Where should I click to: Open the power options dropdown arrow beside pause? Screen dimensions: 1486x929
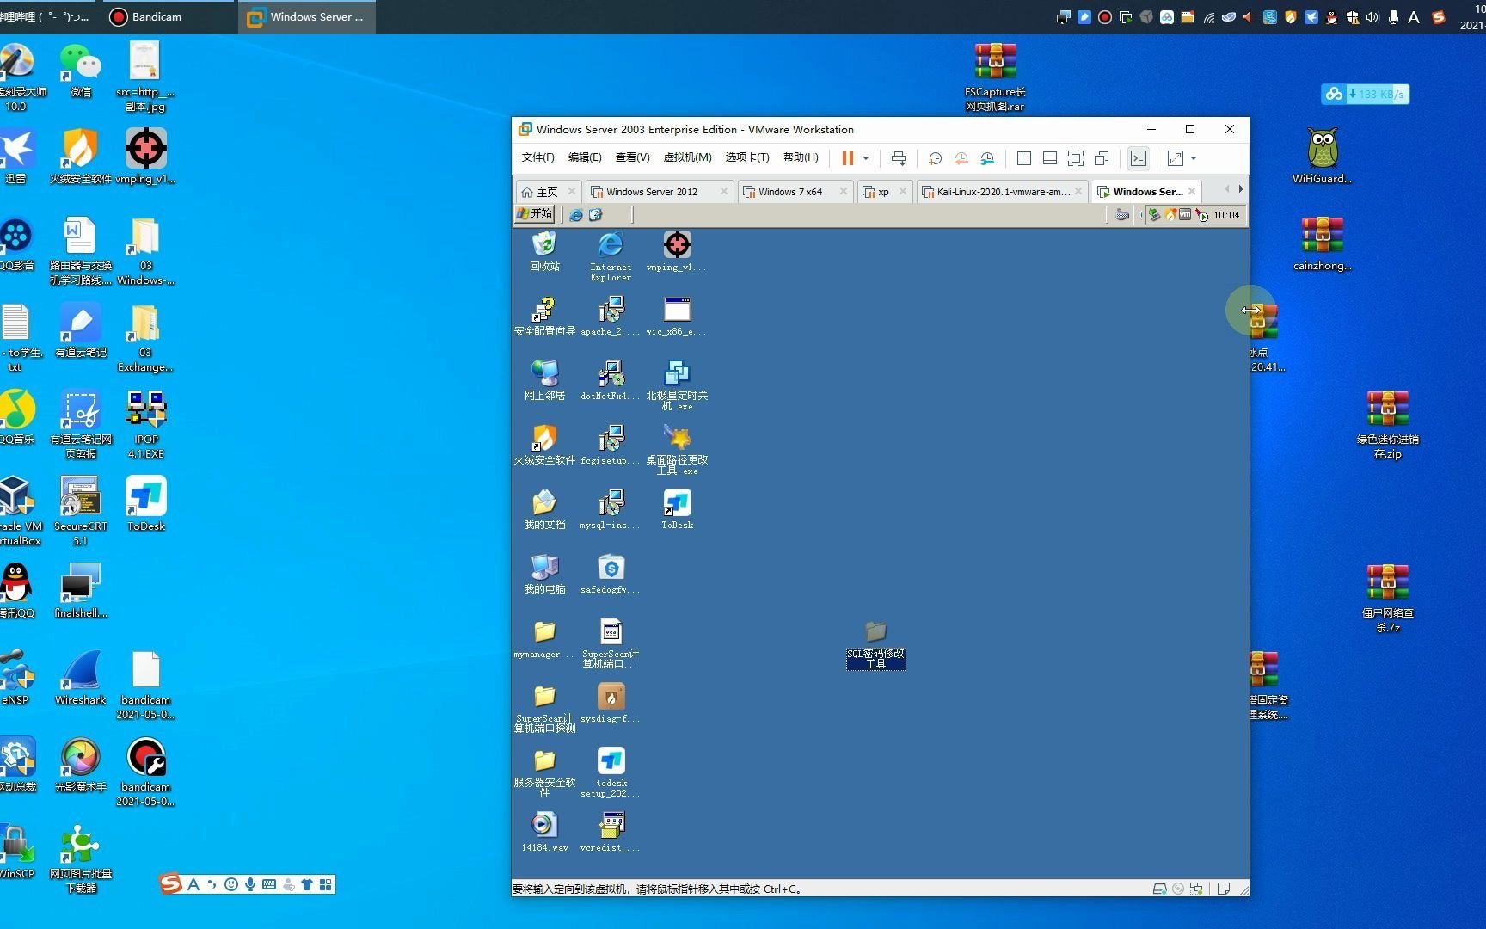[866, 158]
